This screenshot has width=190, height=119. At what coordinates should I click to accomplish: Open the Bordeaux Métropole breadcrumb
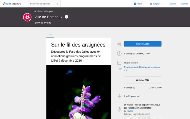pos(44,11)
